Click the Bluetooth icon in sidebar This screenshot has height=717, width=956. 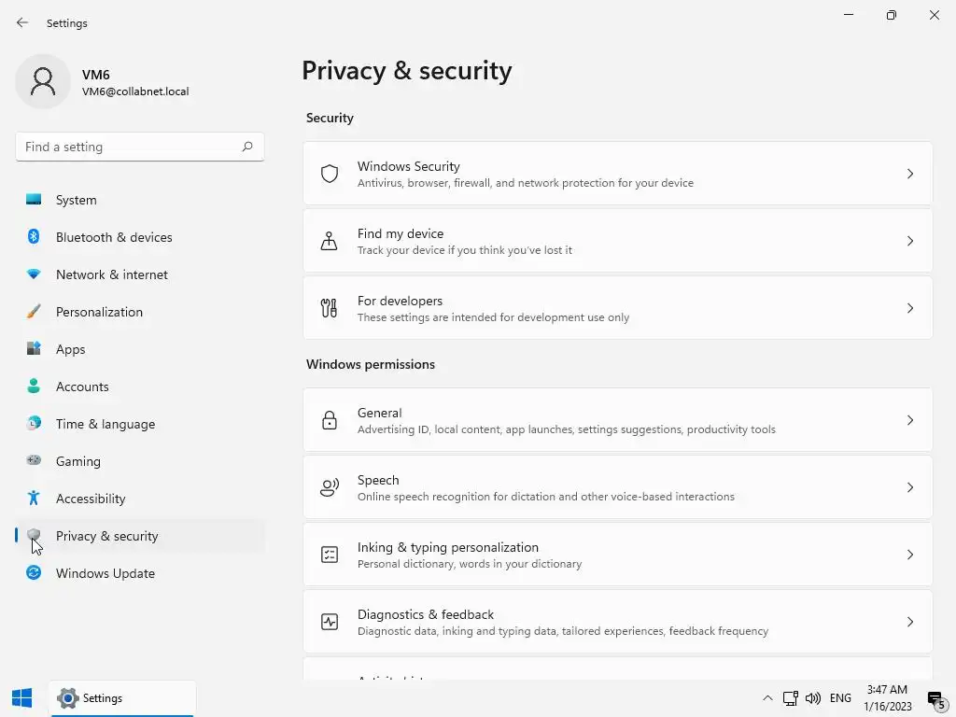pos(34,237)
